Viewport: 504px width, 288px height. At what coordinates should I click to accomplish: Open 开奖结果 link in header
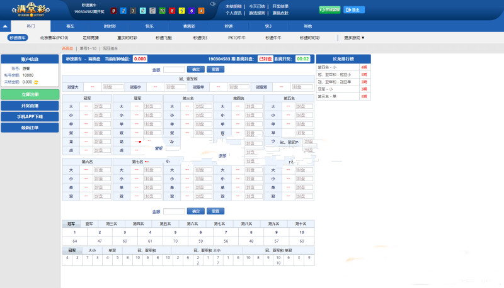280,6
